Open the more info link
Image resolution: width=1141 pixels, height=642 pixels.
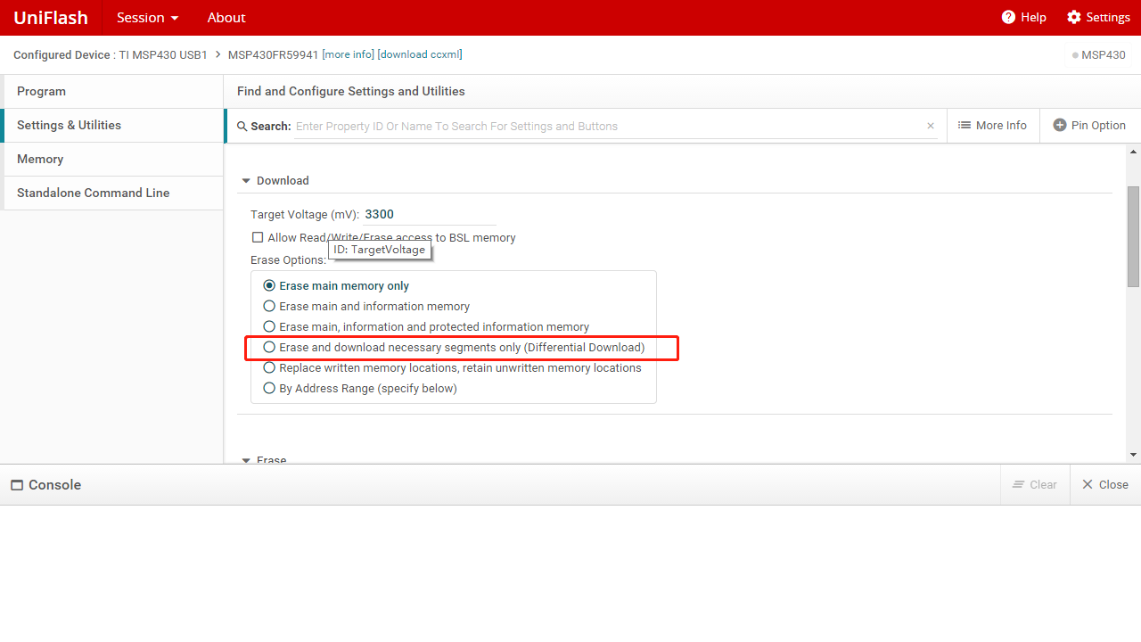click(349, 54)
